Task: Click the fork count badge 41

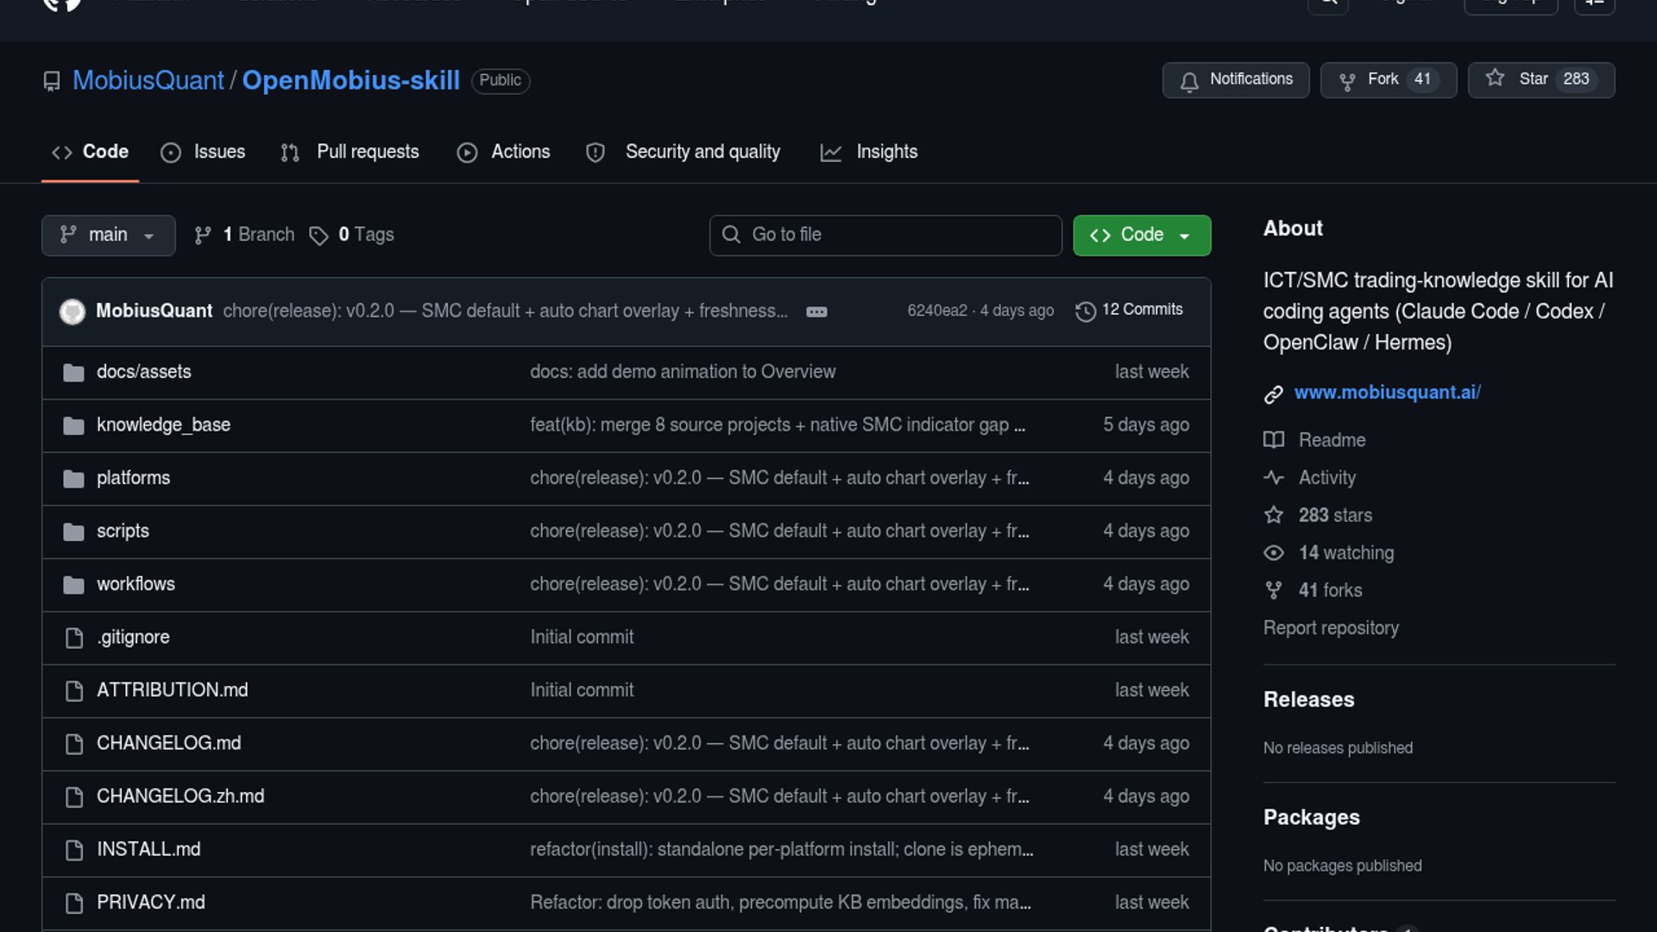Action: pyautogui.click(x=1422, y=79)
